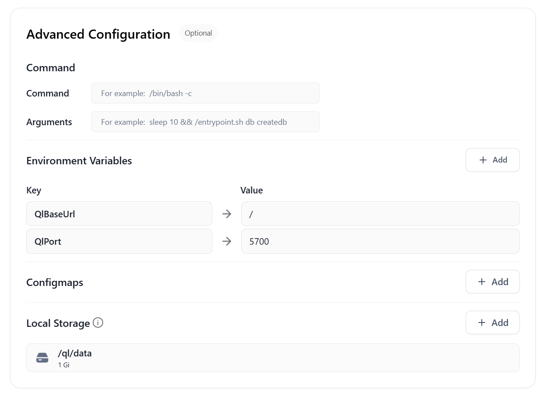Select the QlPort key field

pos(119,241)
